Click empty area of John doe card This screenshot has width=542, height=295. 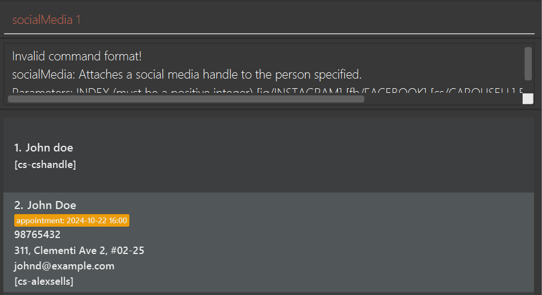[311, 155]
